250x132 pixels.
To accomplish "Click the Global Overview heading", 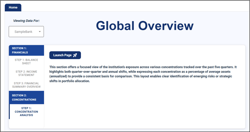I will pyautogui.click(x=145, y=26).
